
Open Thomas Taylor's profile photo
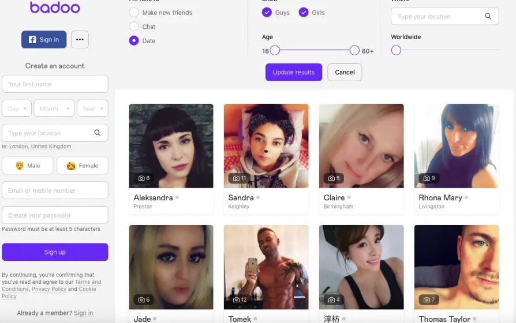click(457, 267)
